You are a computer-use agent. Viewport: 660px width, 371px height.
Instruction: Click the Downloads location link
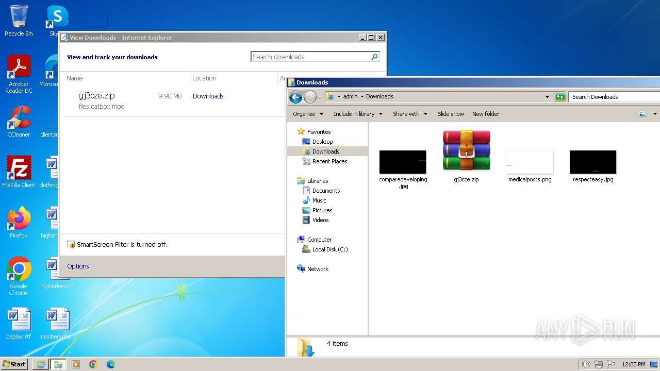coord(208,96)
